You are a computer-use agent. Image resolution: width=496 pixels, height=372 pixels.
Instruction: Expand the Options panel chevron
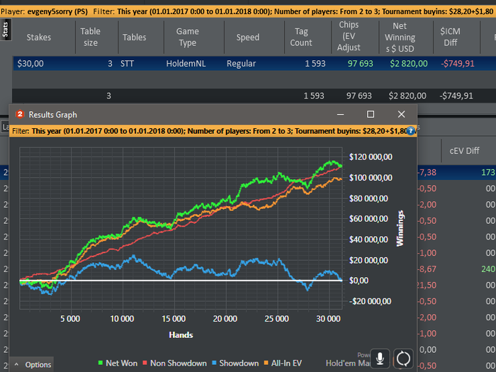pos(17,365)
